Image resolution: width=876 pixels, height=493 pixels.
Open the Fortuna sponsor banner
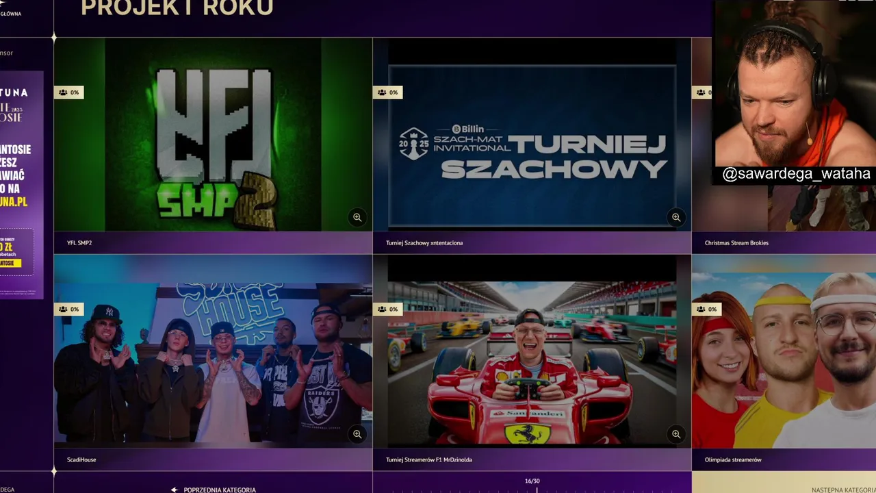point(21,185)
